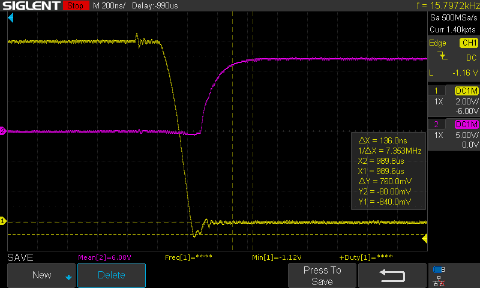Open the M 200ns timebase setting
This screenshot has width=480, height=288.
coord(110,6)
